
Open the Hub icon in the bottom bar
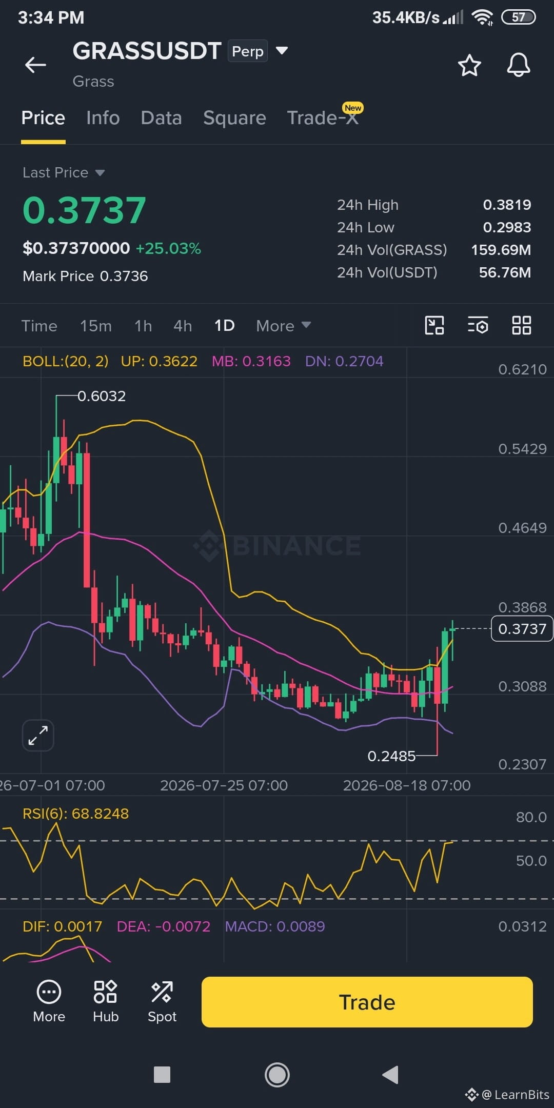106,1001
